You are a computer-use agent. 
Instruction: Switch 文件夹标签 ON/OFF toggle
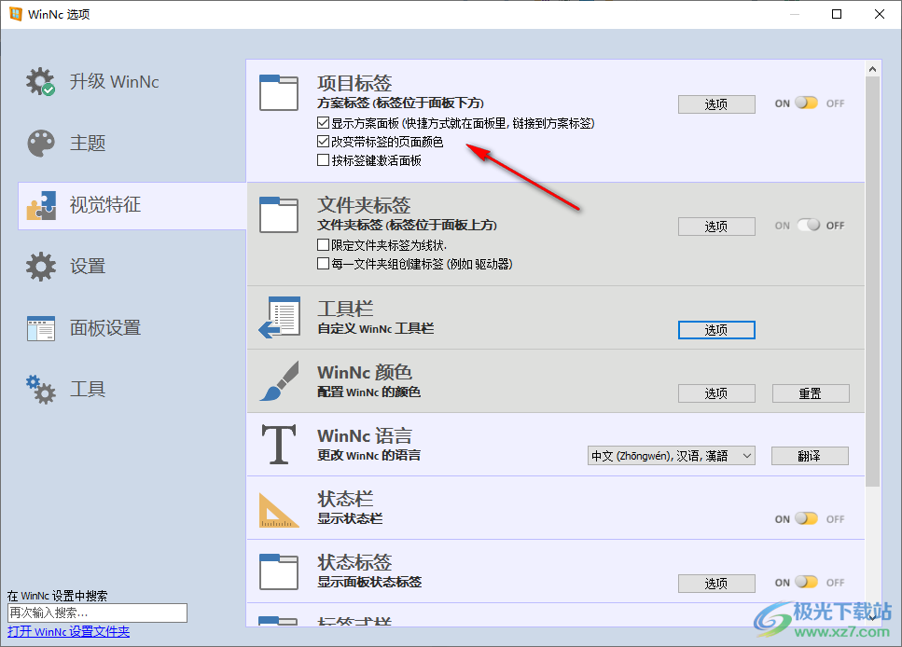click(808, 225)
